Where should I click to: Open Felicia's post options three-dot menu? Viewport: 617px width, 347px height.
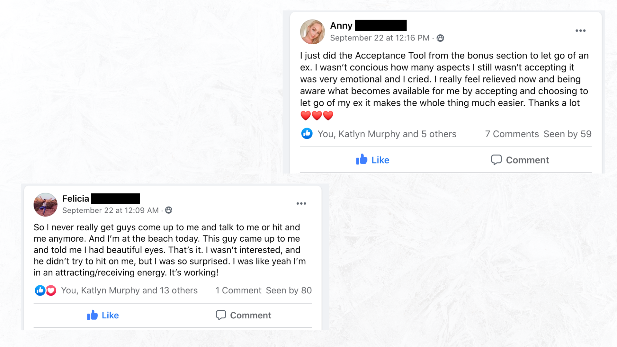pos(301,204)
